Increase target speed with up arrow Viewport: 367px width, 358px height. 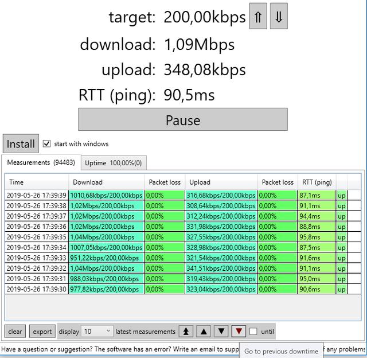tap(258, 17)
